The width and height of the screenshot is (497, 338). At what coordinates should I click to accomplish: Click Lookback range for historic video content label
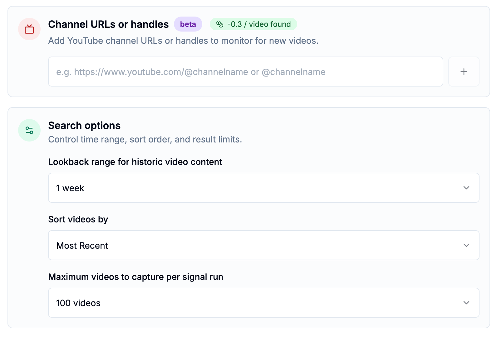click(x=135, y=162)
